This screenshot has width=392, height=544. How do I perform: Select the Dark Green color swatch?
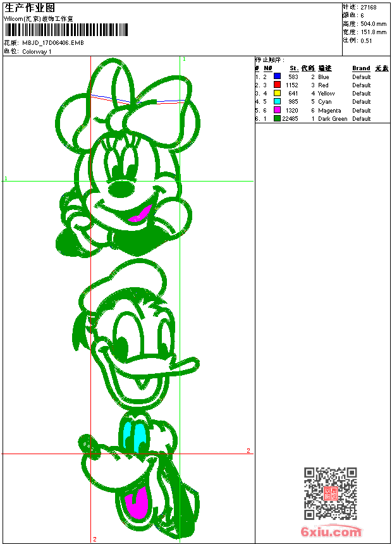[x=277, y=118]
